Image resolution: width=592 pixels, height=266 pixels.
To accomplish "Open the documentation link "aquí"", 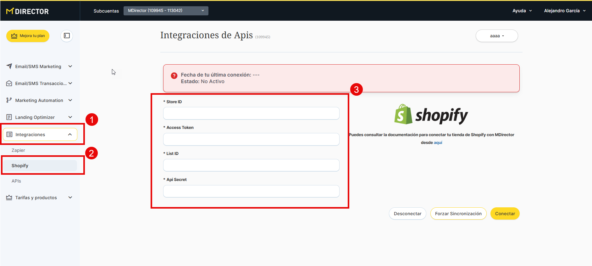I will pyautogui.click(x=438, y=143).
